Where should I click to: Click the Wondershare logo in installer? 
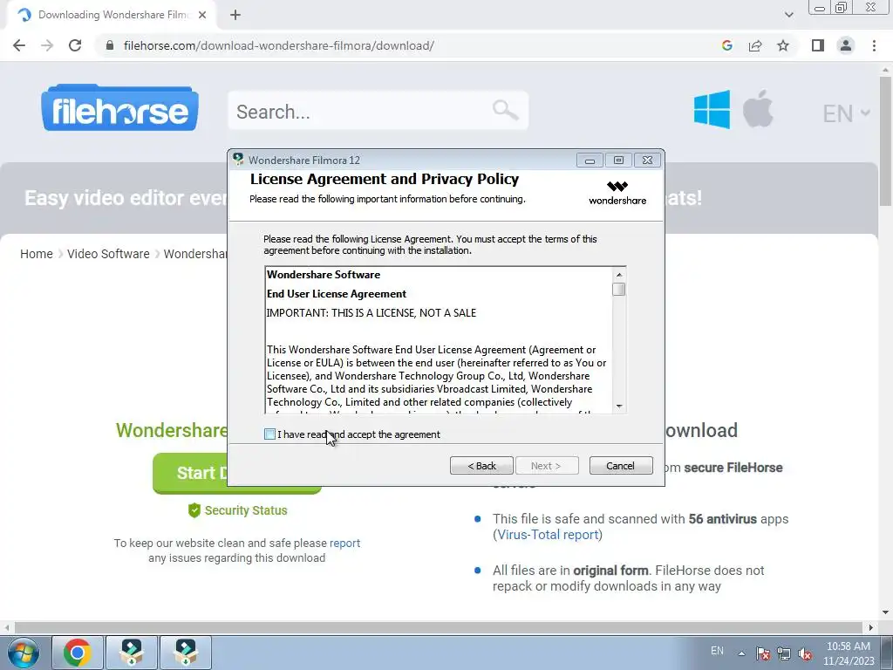point(617,193)
